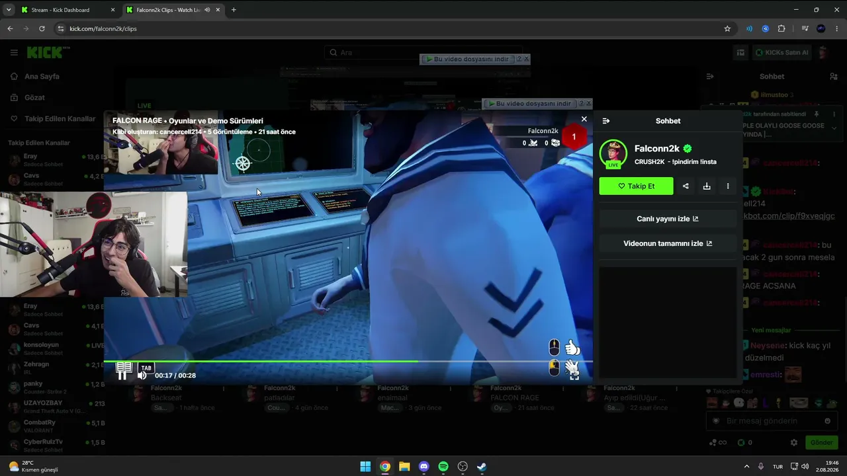Select UZAYOZBAY channel in sidebar

click(x=56, y=407)
